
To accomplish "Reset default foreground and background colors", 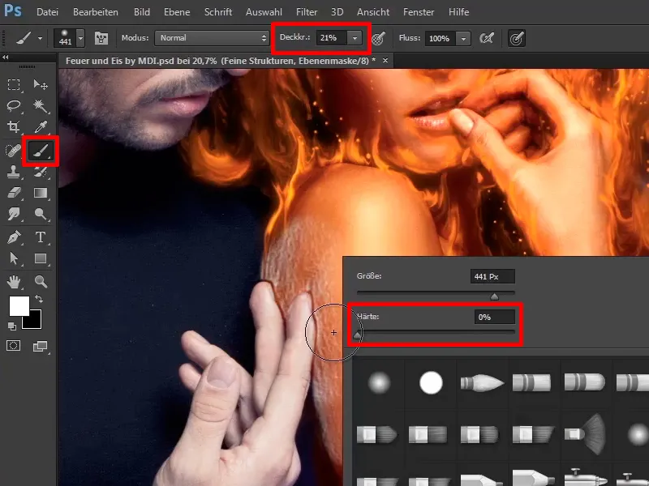I will tap(12, 326).
